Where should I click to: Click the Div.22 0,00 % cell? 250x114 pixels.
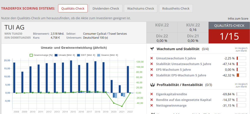162,38
